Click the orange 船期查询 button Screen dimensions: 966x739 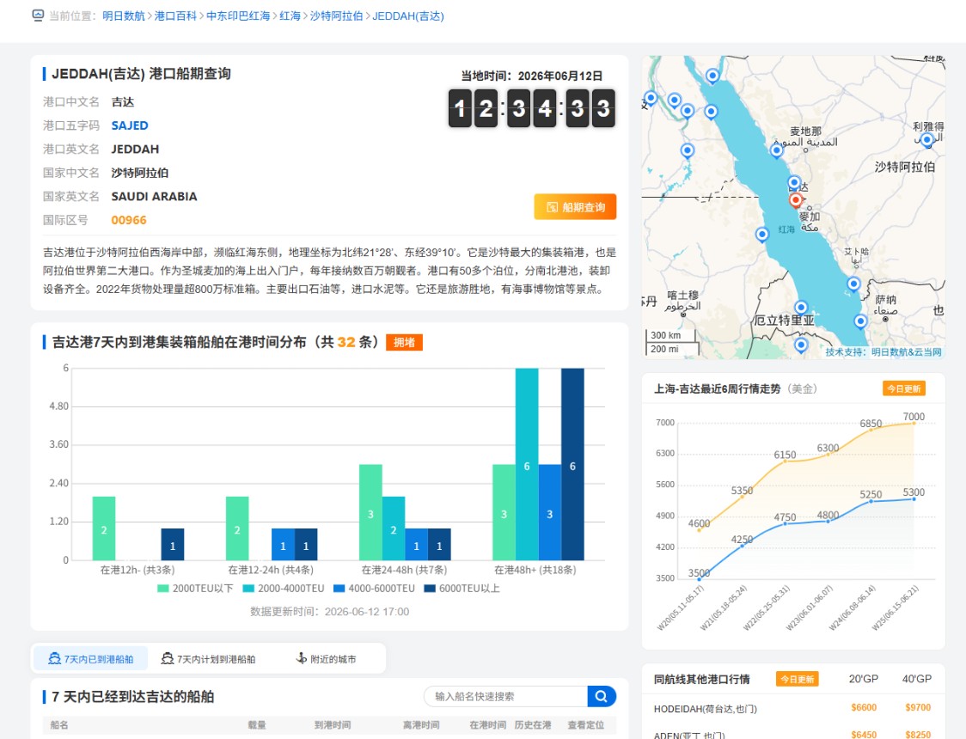(576, 207)
